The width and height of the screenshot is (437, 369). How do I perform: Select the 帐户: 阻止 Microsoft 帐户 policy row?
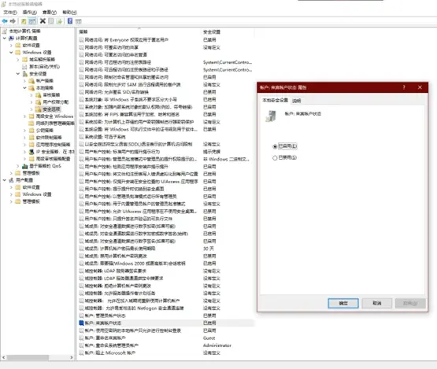click(166, 352)
